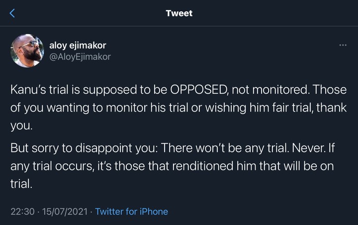Tap the "you." ending the first paragraph
358x225 pixels.
21,125
